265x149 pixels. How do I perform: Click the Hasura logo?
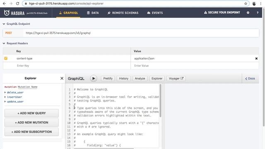coord(14,13)
